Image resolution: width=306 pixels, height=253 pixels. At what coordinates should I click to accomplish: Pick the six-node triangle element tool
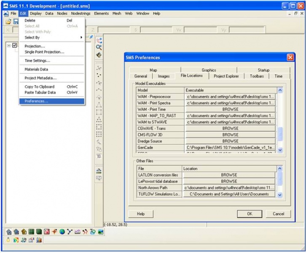pyautogui.click(x=99, y=119)
